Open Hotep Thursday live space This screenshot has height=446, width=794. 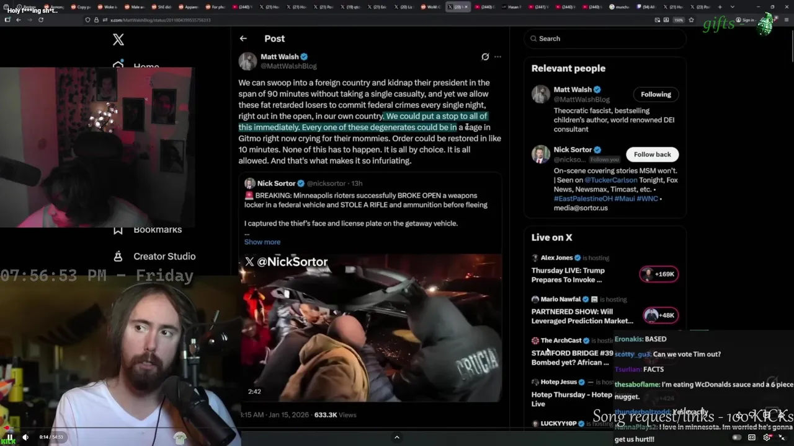pos(571,399)
